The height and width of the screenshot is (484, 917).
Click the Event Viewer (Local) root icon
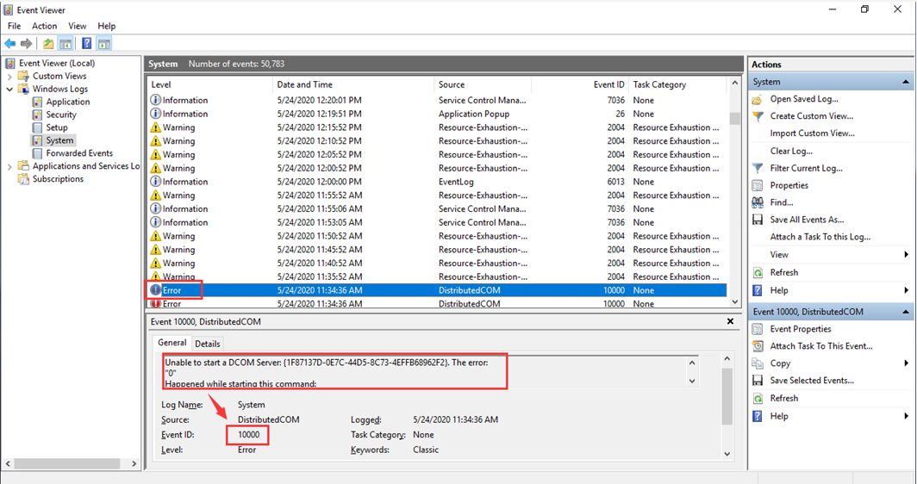click(10, 63)
